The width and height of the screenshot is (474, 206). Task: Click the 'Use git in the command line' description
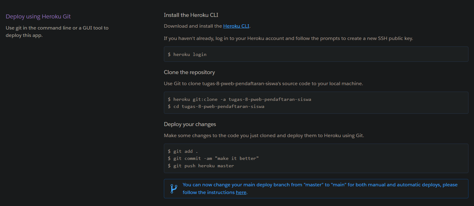coord(57,31)
